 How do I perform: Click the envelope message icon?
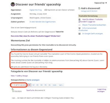(x=46, y=10)
